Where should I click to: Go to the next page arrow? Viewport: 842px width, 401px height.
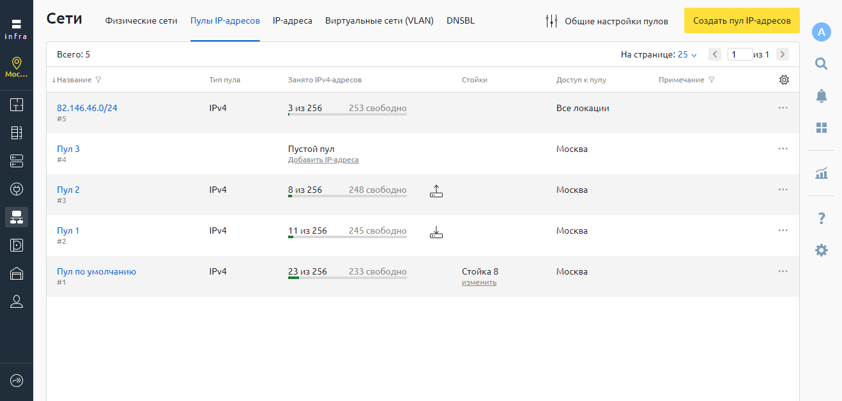coord(782,55)
